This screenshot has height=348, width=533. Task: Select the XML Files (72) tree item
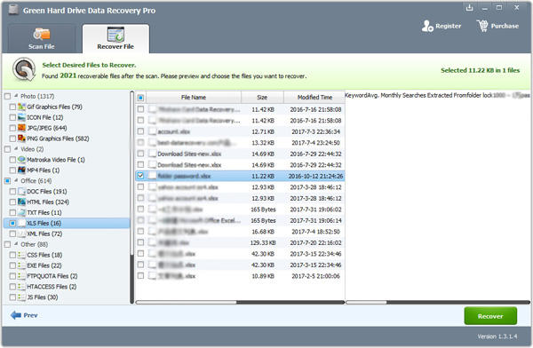44,233
